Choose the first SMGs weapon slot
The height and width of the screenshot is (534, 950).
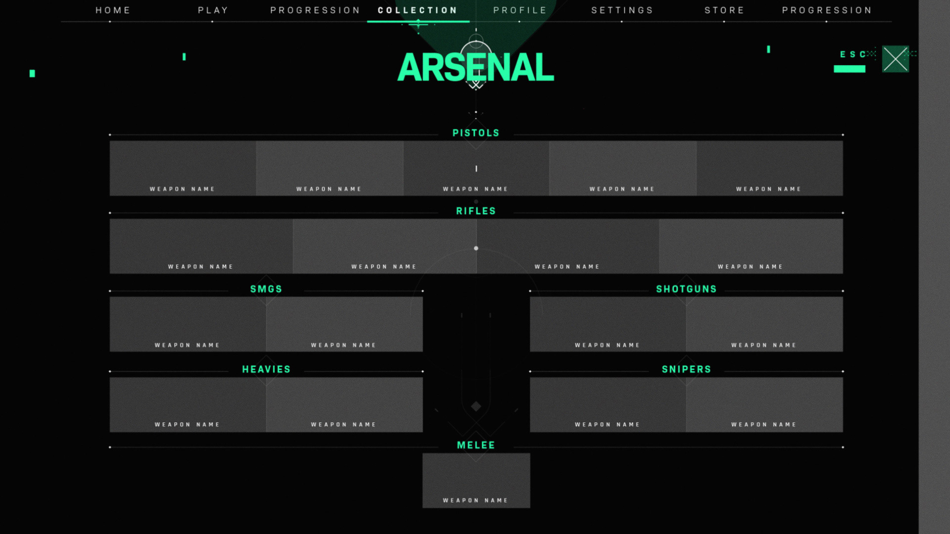click(x=188, y=324)
